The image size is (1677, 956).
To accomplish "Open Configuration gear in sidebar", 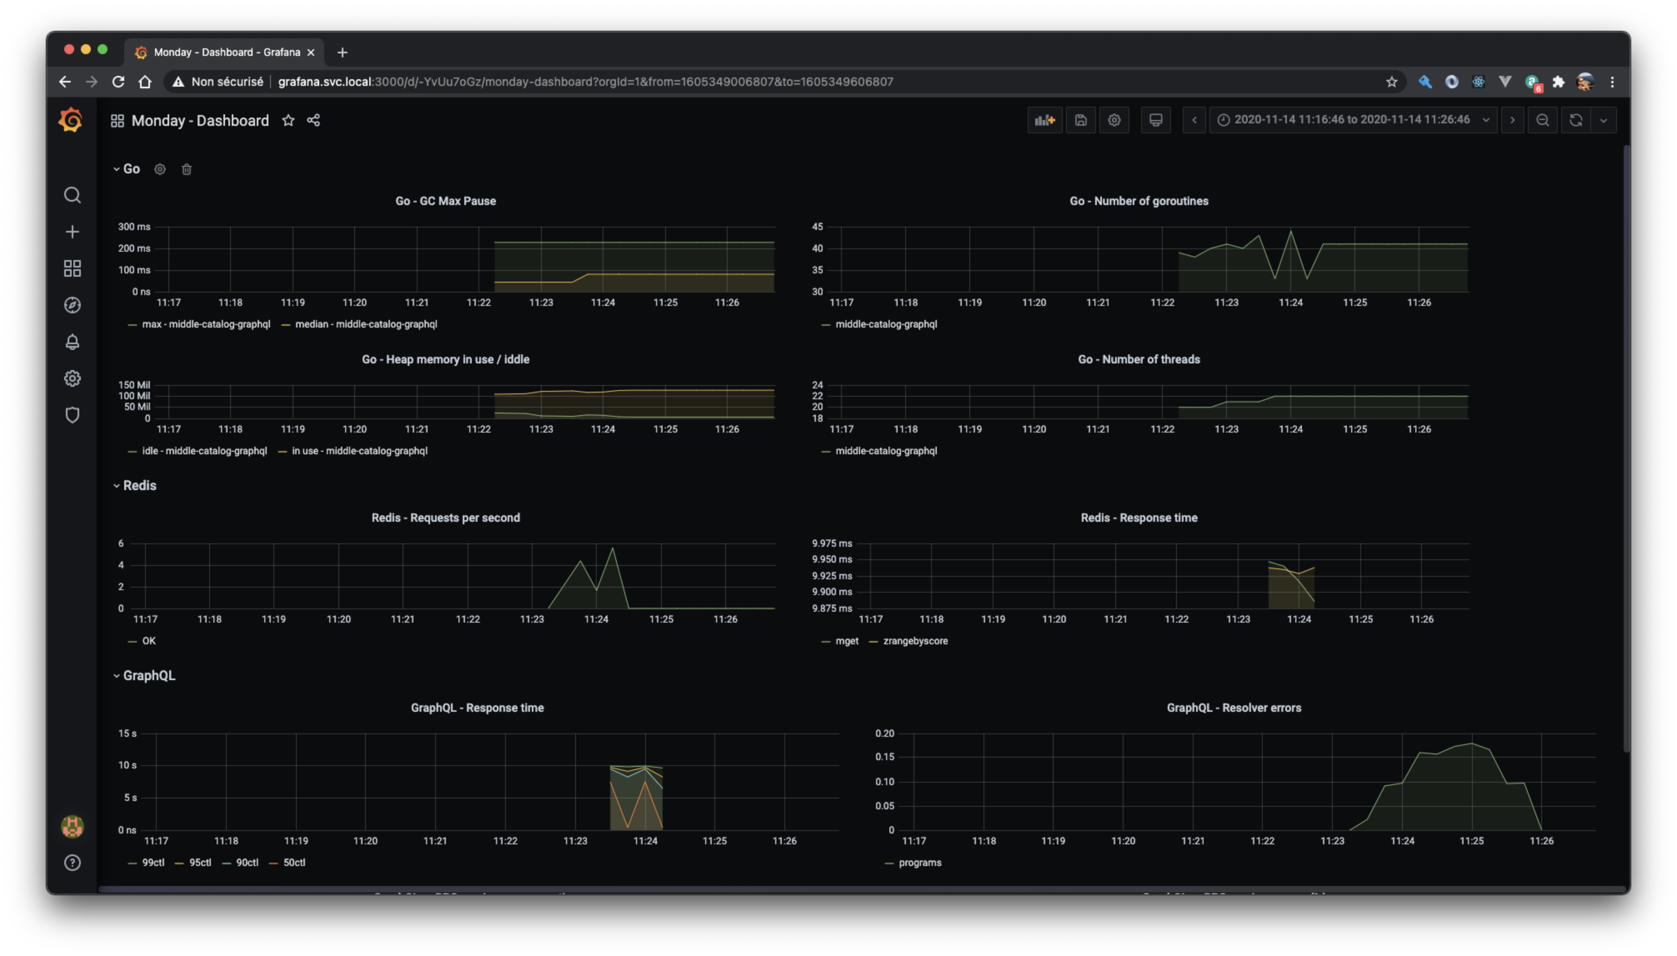I will click(x=72, y=379).
